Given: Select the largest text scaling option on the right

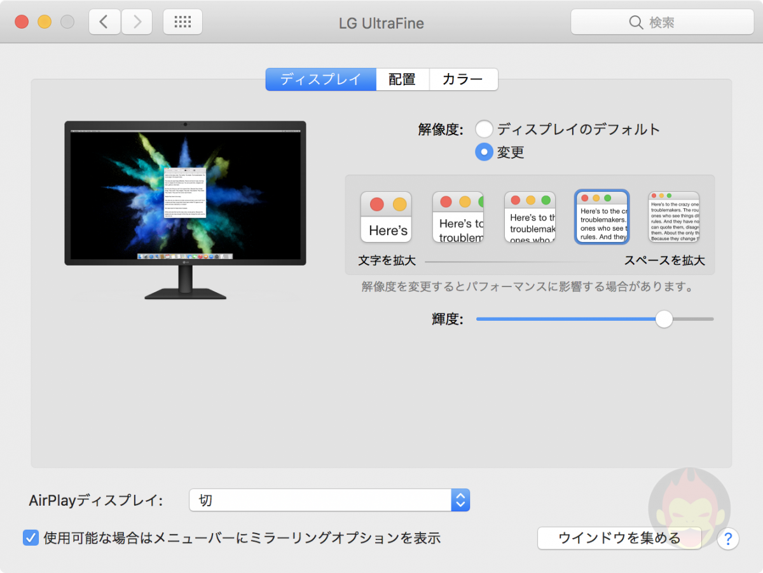Looking at the screenshot, I should [x=673, y=216].
